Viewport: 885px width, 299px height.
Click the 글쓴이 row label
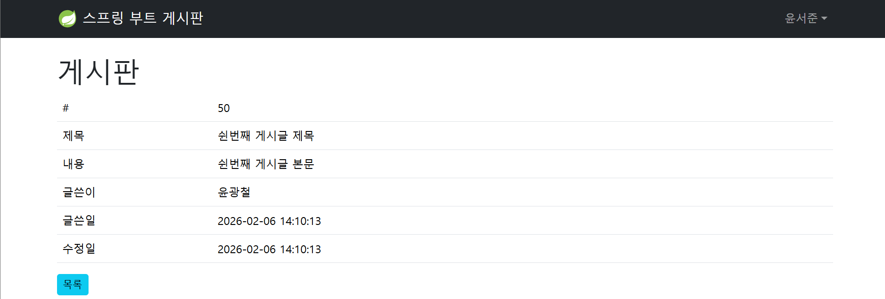tap(79, 192)
